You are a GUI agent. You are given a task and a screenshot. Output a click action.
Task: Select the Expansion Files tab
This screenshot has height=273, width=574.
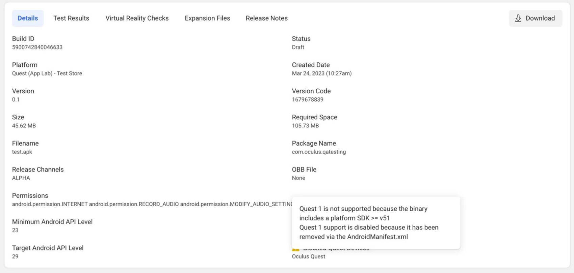[x=207, y=18]
